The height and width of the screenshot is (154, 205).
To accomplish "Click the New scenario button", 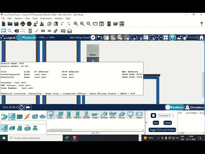I will 156,123.
